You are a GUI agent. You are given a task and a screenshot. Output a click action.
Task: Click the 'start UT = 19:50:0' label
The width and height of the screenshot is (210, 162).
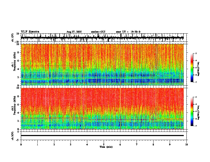tap(128, 32)
